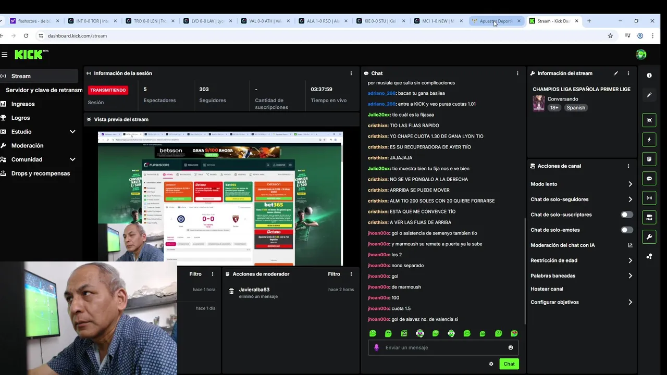Click the info icon in right sidebar

coord(649,76)
